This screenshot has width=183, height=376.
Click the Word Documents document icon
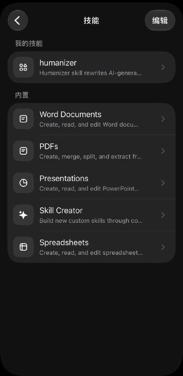click(24, 119)
